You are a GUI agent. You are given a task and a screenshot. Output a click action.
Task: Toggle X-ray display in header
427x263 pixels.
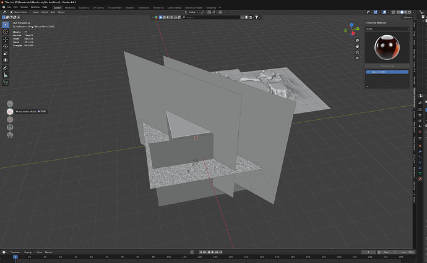pyautogui.click(x=393, y=12)
